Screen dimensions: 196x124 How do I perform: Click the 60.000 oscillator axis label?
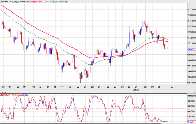(x=192, y=106)
